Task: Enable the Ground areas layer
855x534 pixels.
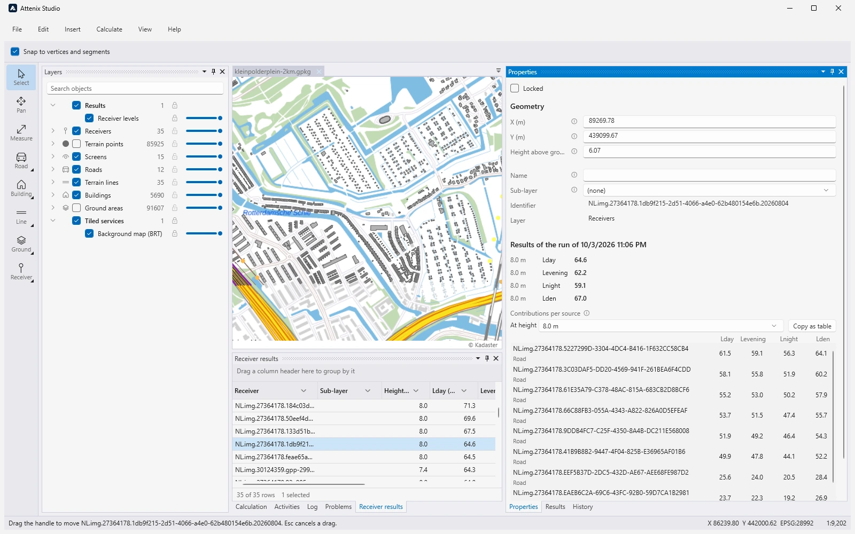Action: pos(76,208)
